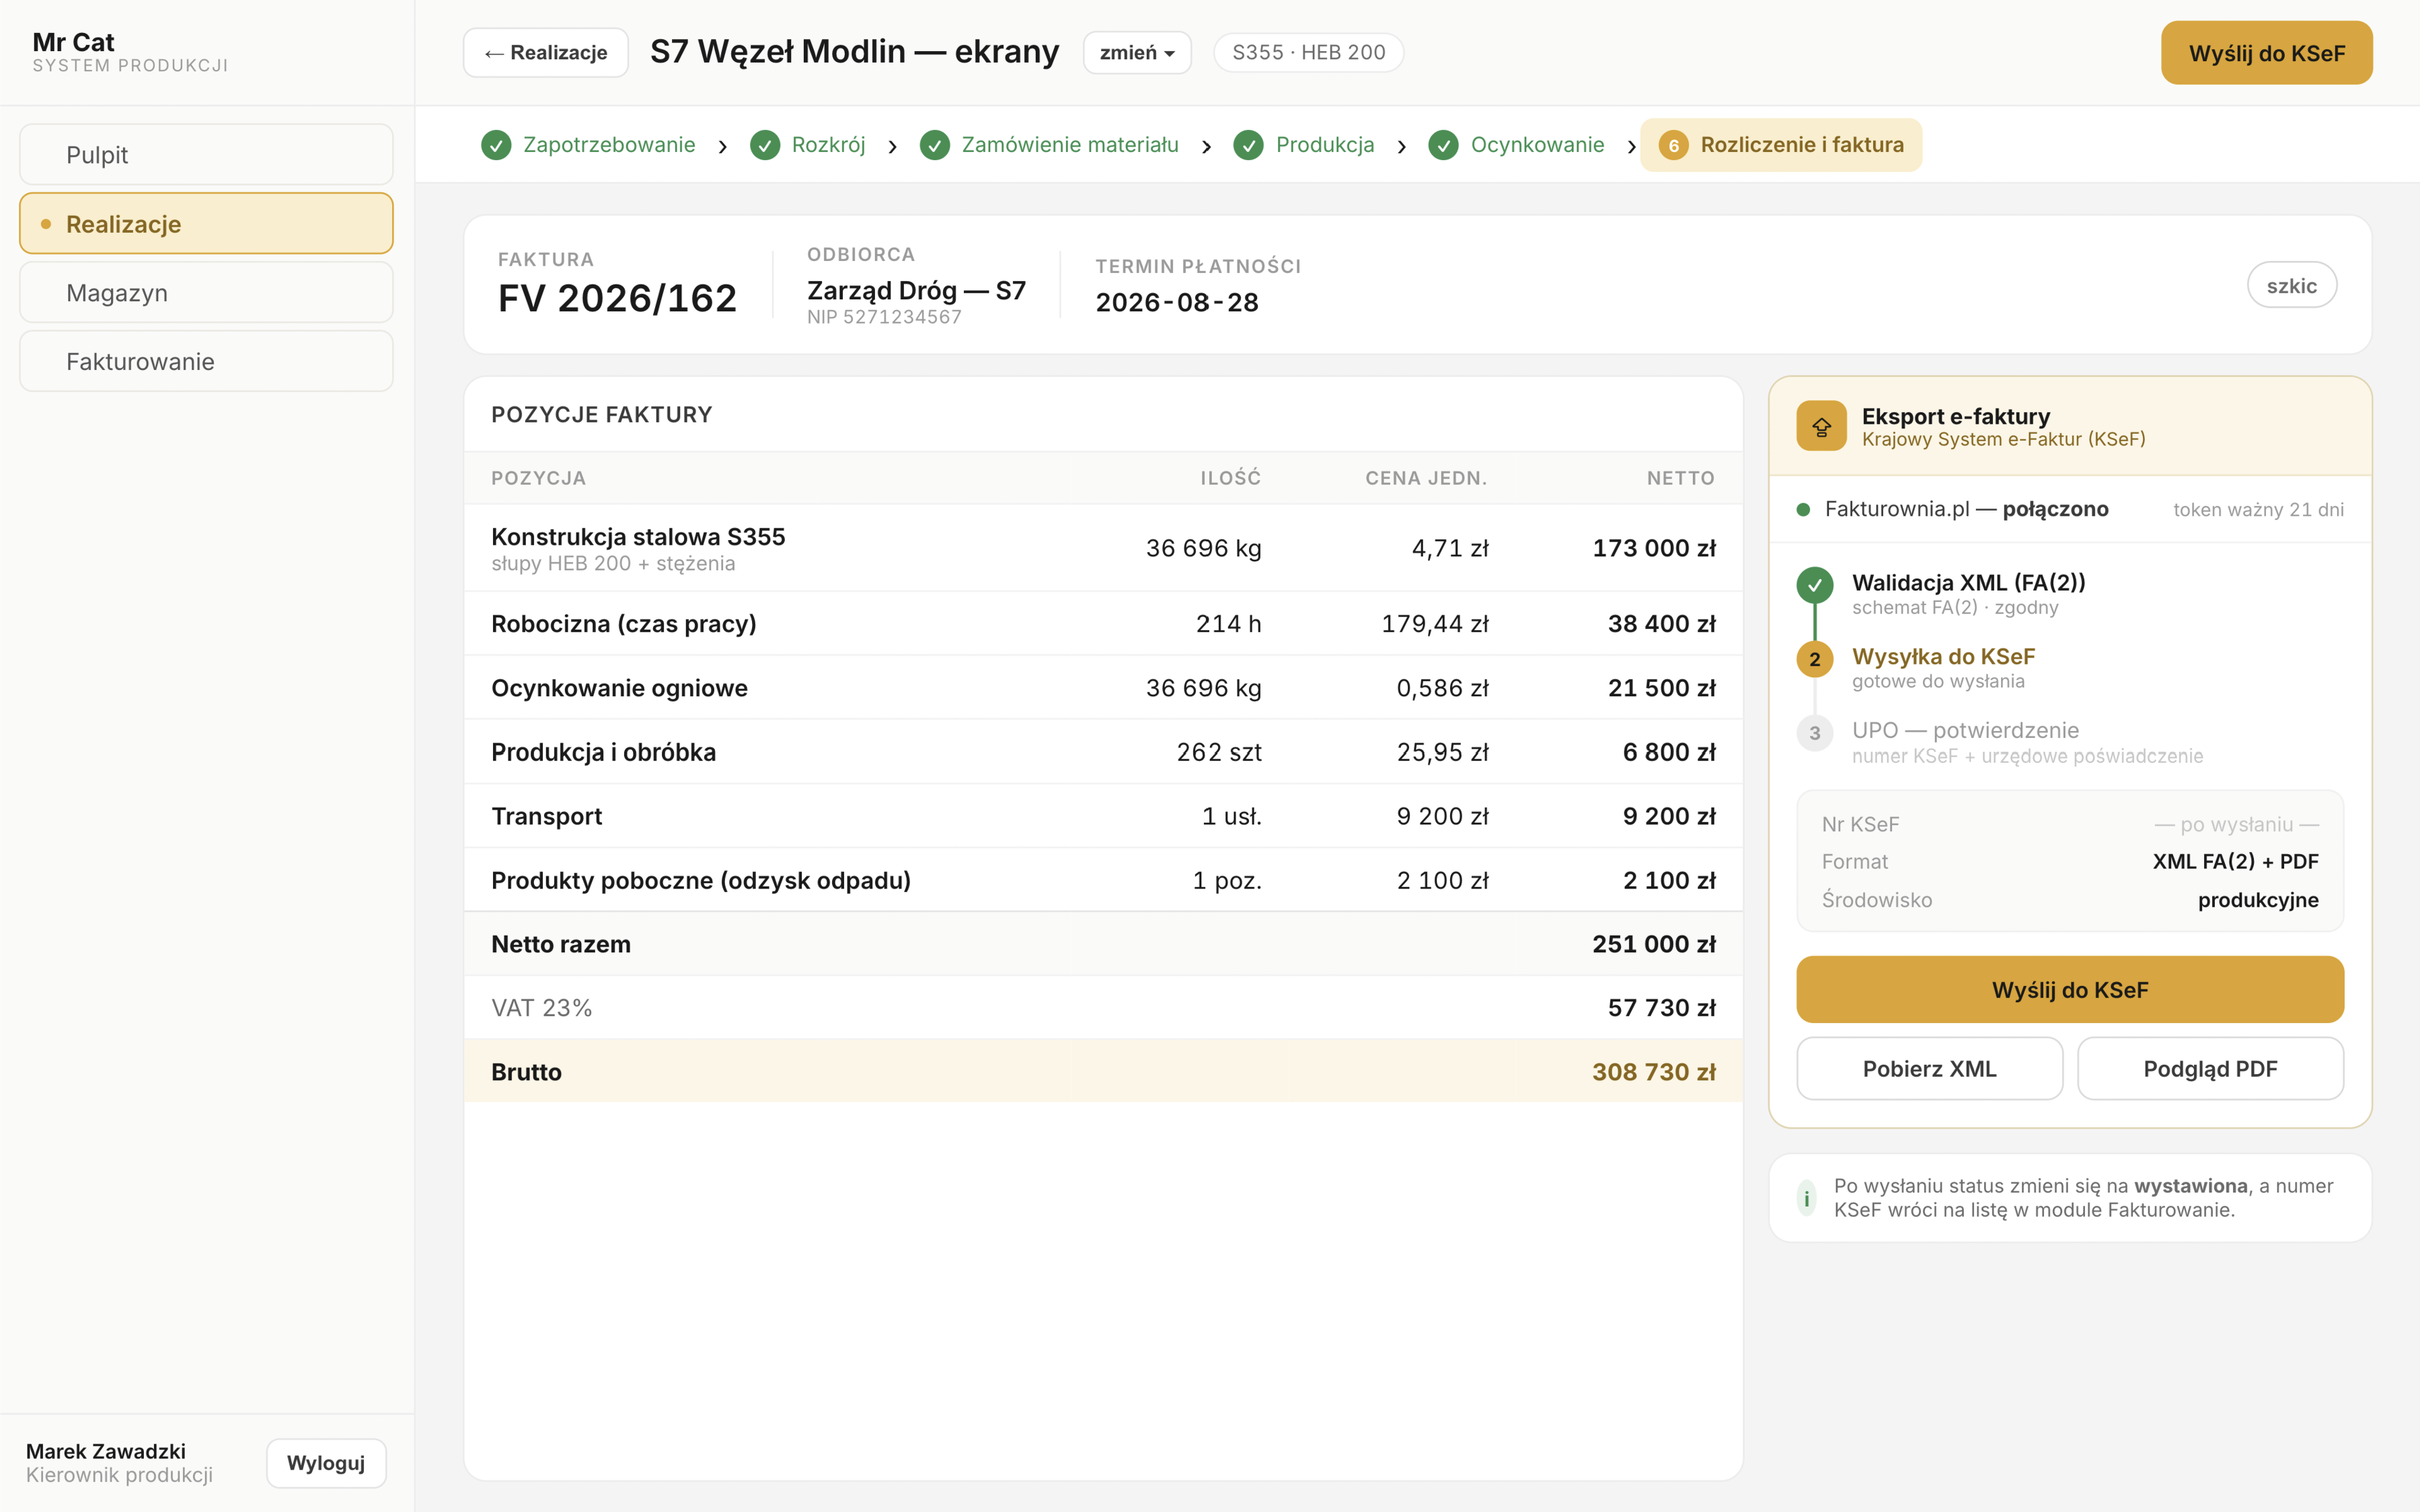Click recipient Zarząd Dróg — S7
This screenshot has width=2420, height=1512.
coord(916,291)
